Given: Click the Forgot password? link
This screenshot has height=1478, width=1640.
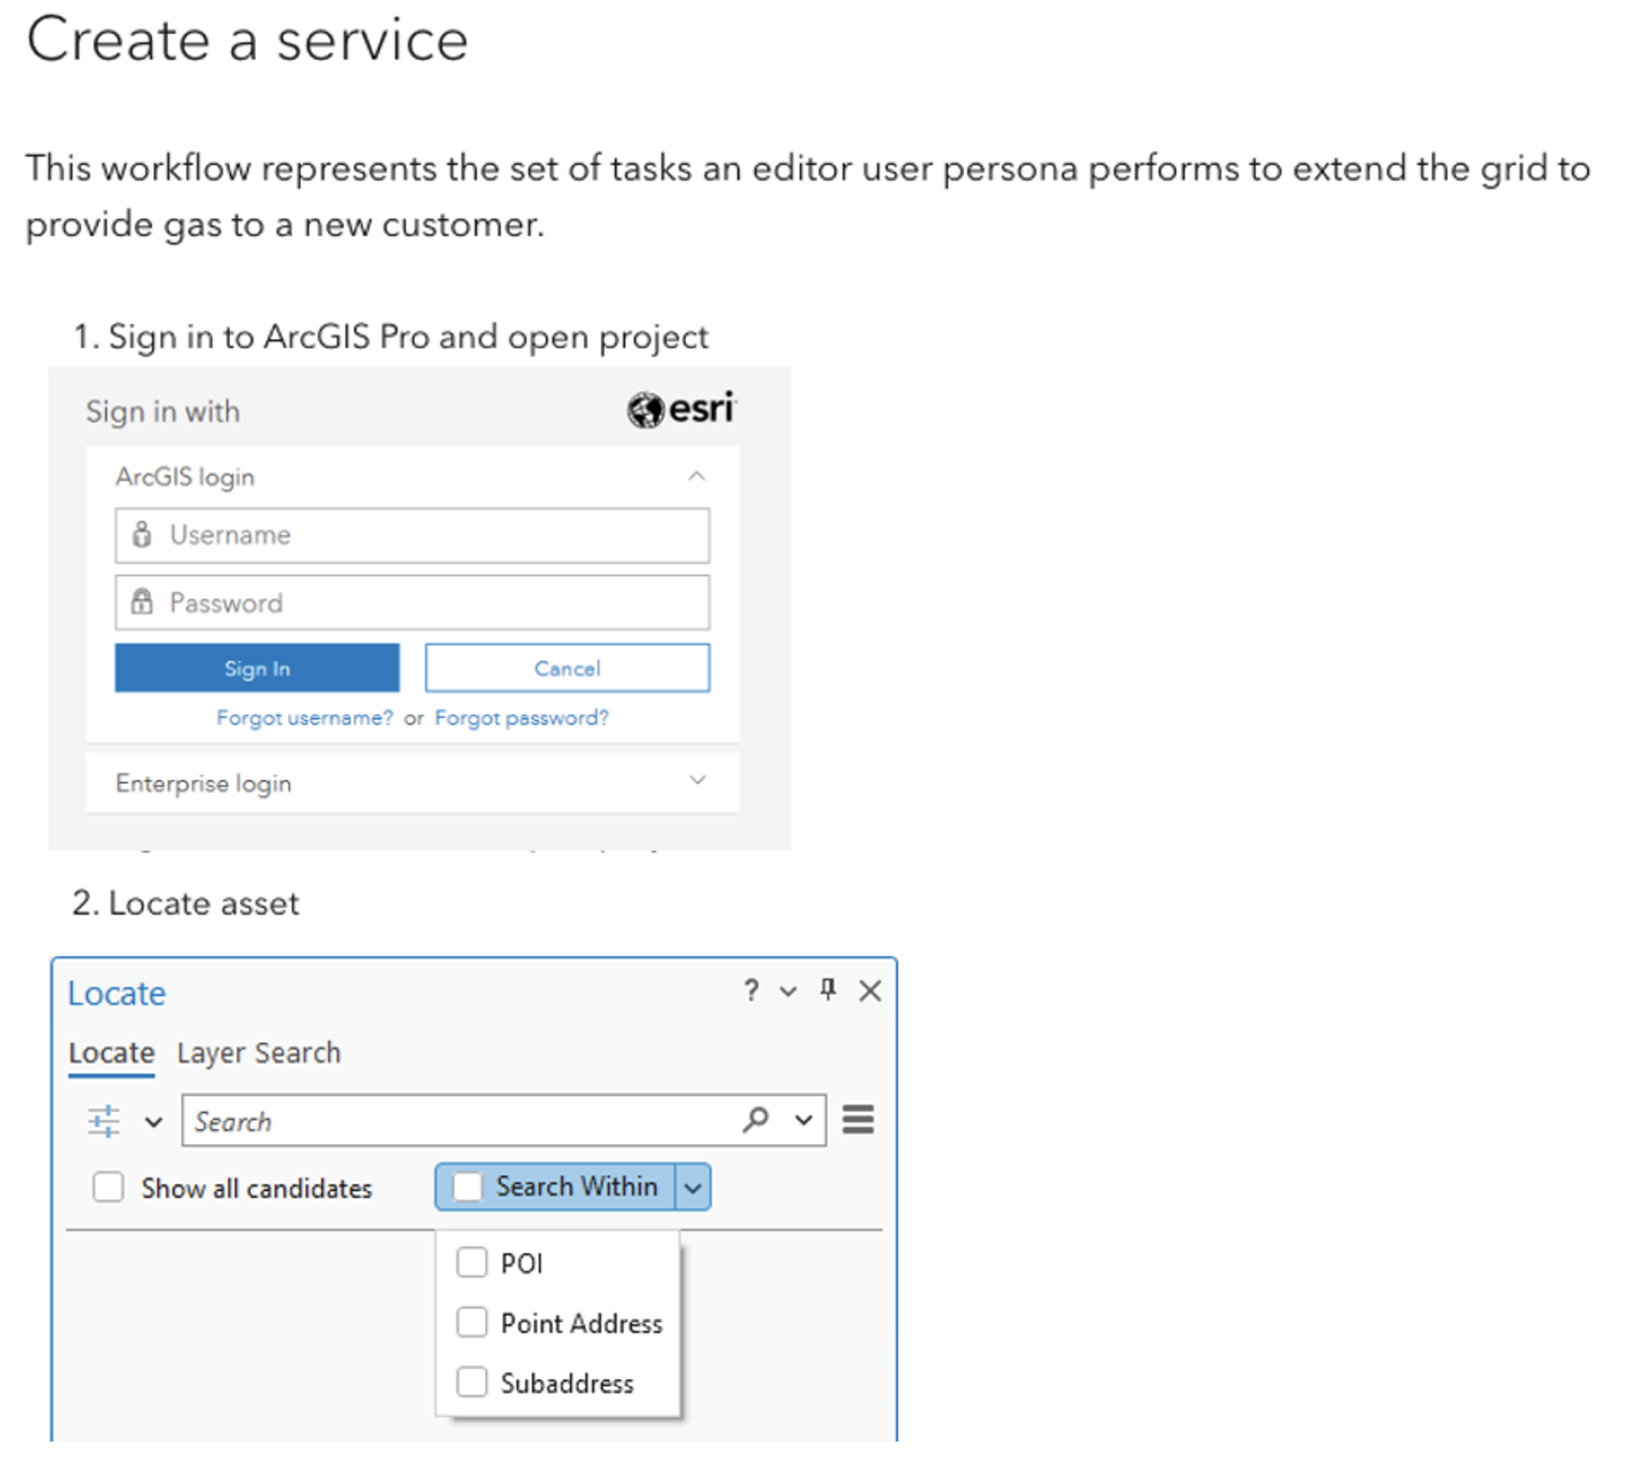Looking at the screenshot, I should coord(521,717).
